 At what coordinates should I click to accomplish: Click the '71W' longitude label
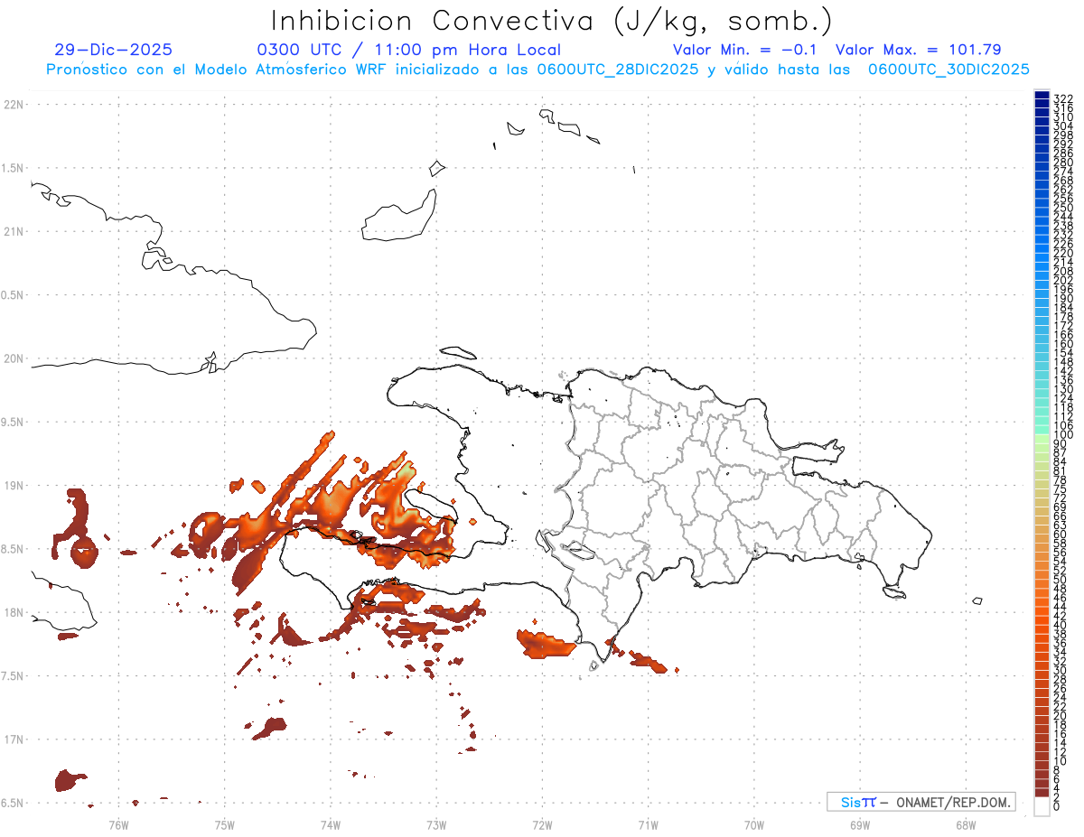click(648, 824)
